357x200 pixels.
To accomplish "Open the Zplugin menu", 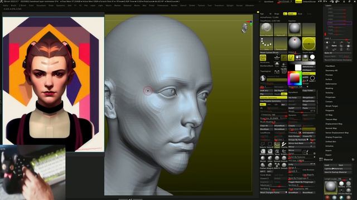I will [x=230, y=6].
